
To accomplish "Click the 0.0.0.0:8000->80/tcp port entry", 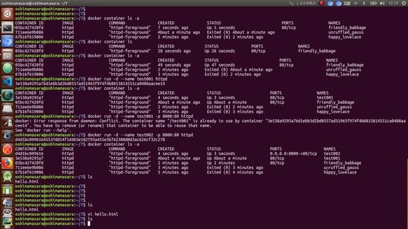I will point(293,154).
